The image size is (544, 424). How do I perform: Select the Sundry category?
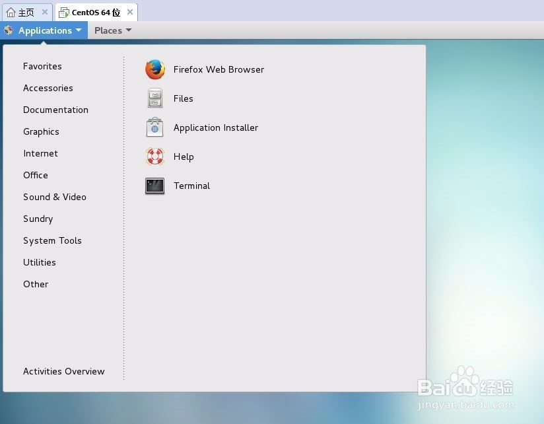coord(38,219)
